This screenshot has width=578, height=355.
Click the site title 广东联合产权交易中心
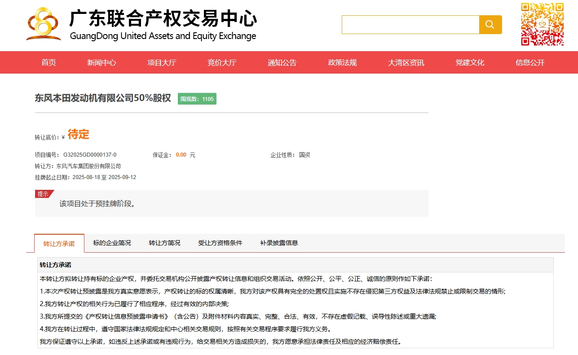(163, 19)
